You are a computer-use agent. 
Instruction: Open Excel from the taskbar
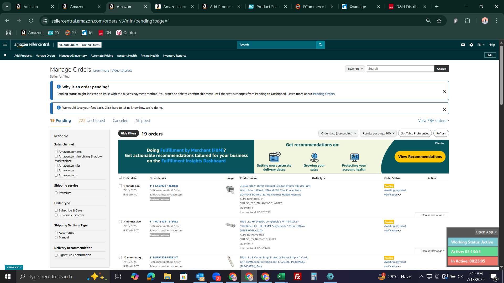point(281,276)
